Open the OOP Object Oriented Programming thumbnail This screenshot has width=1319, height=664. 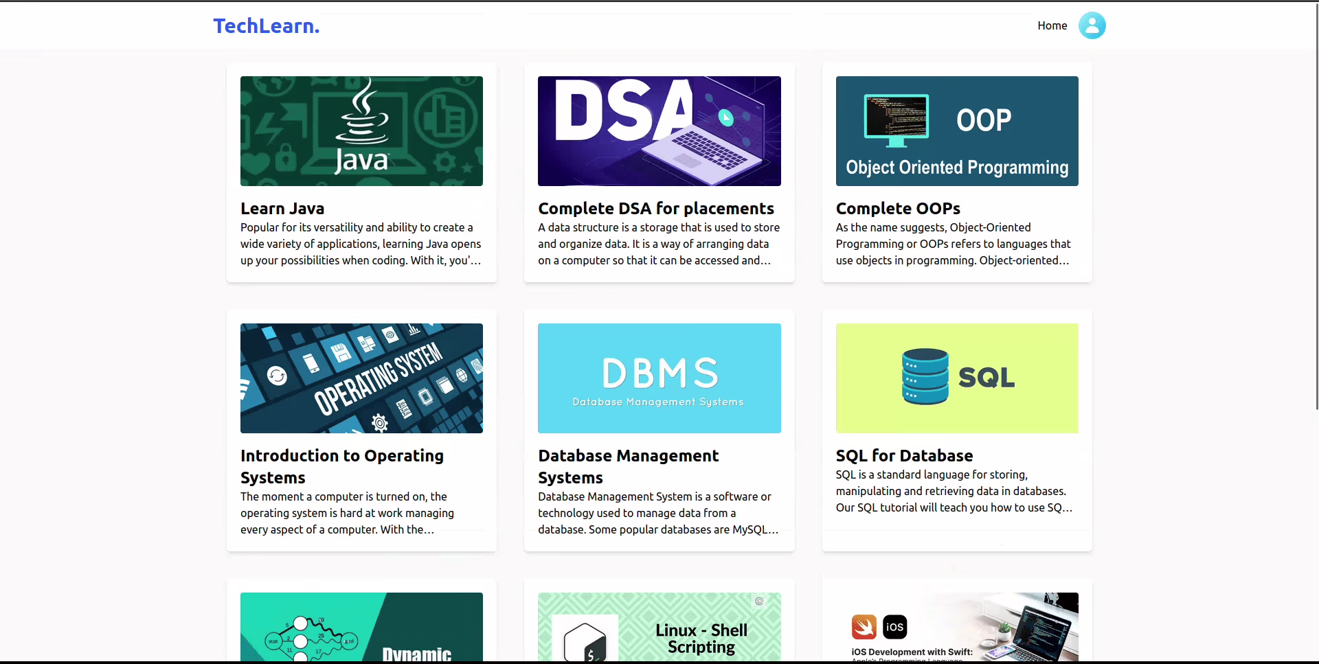[957, 131]
